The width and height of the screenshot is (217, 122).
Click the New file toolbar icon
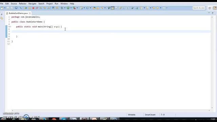pyautogui.click(x=2, y=8)
